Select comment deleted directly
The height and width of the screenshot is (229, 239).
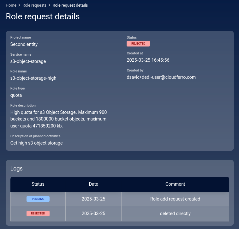tap(175, 214)
